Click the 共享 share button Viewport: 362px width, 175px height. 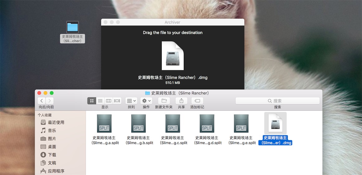point(181,101)
